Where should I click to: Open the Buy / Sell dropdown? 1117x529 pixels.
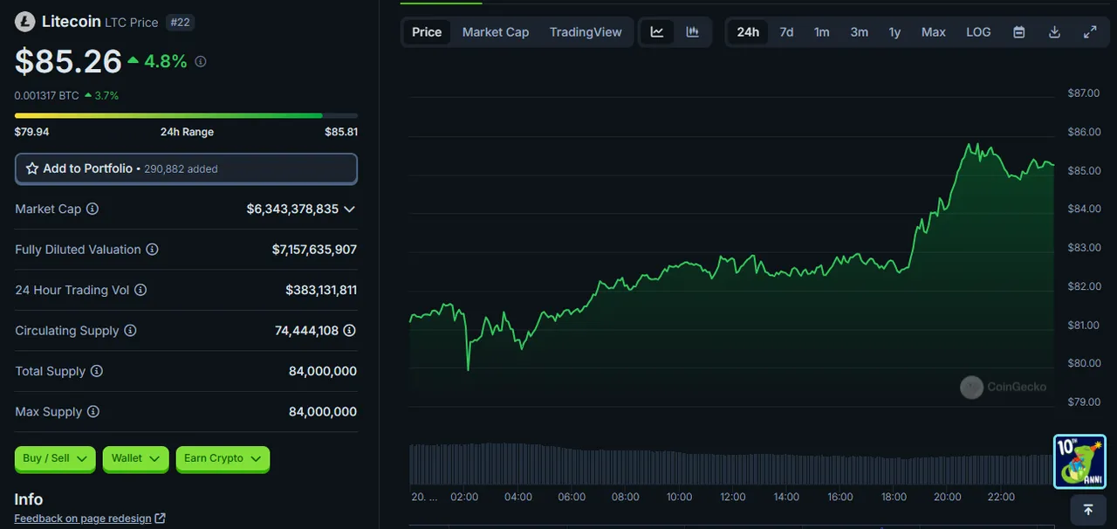pos(55,459)
